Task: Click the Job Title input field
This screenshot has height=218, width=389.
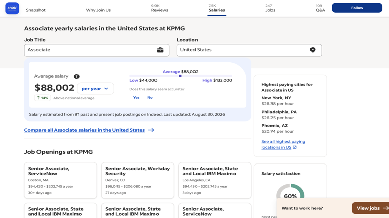Action: [x=97, y=50]
